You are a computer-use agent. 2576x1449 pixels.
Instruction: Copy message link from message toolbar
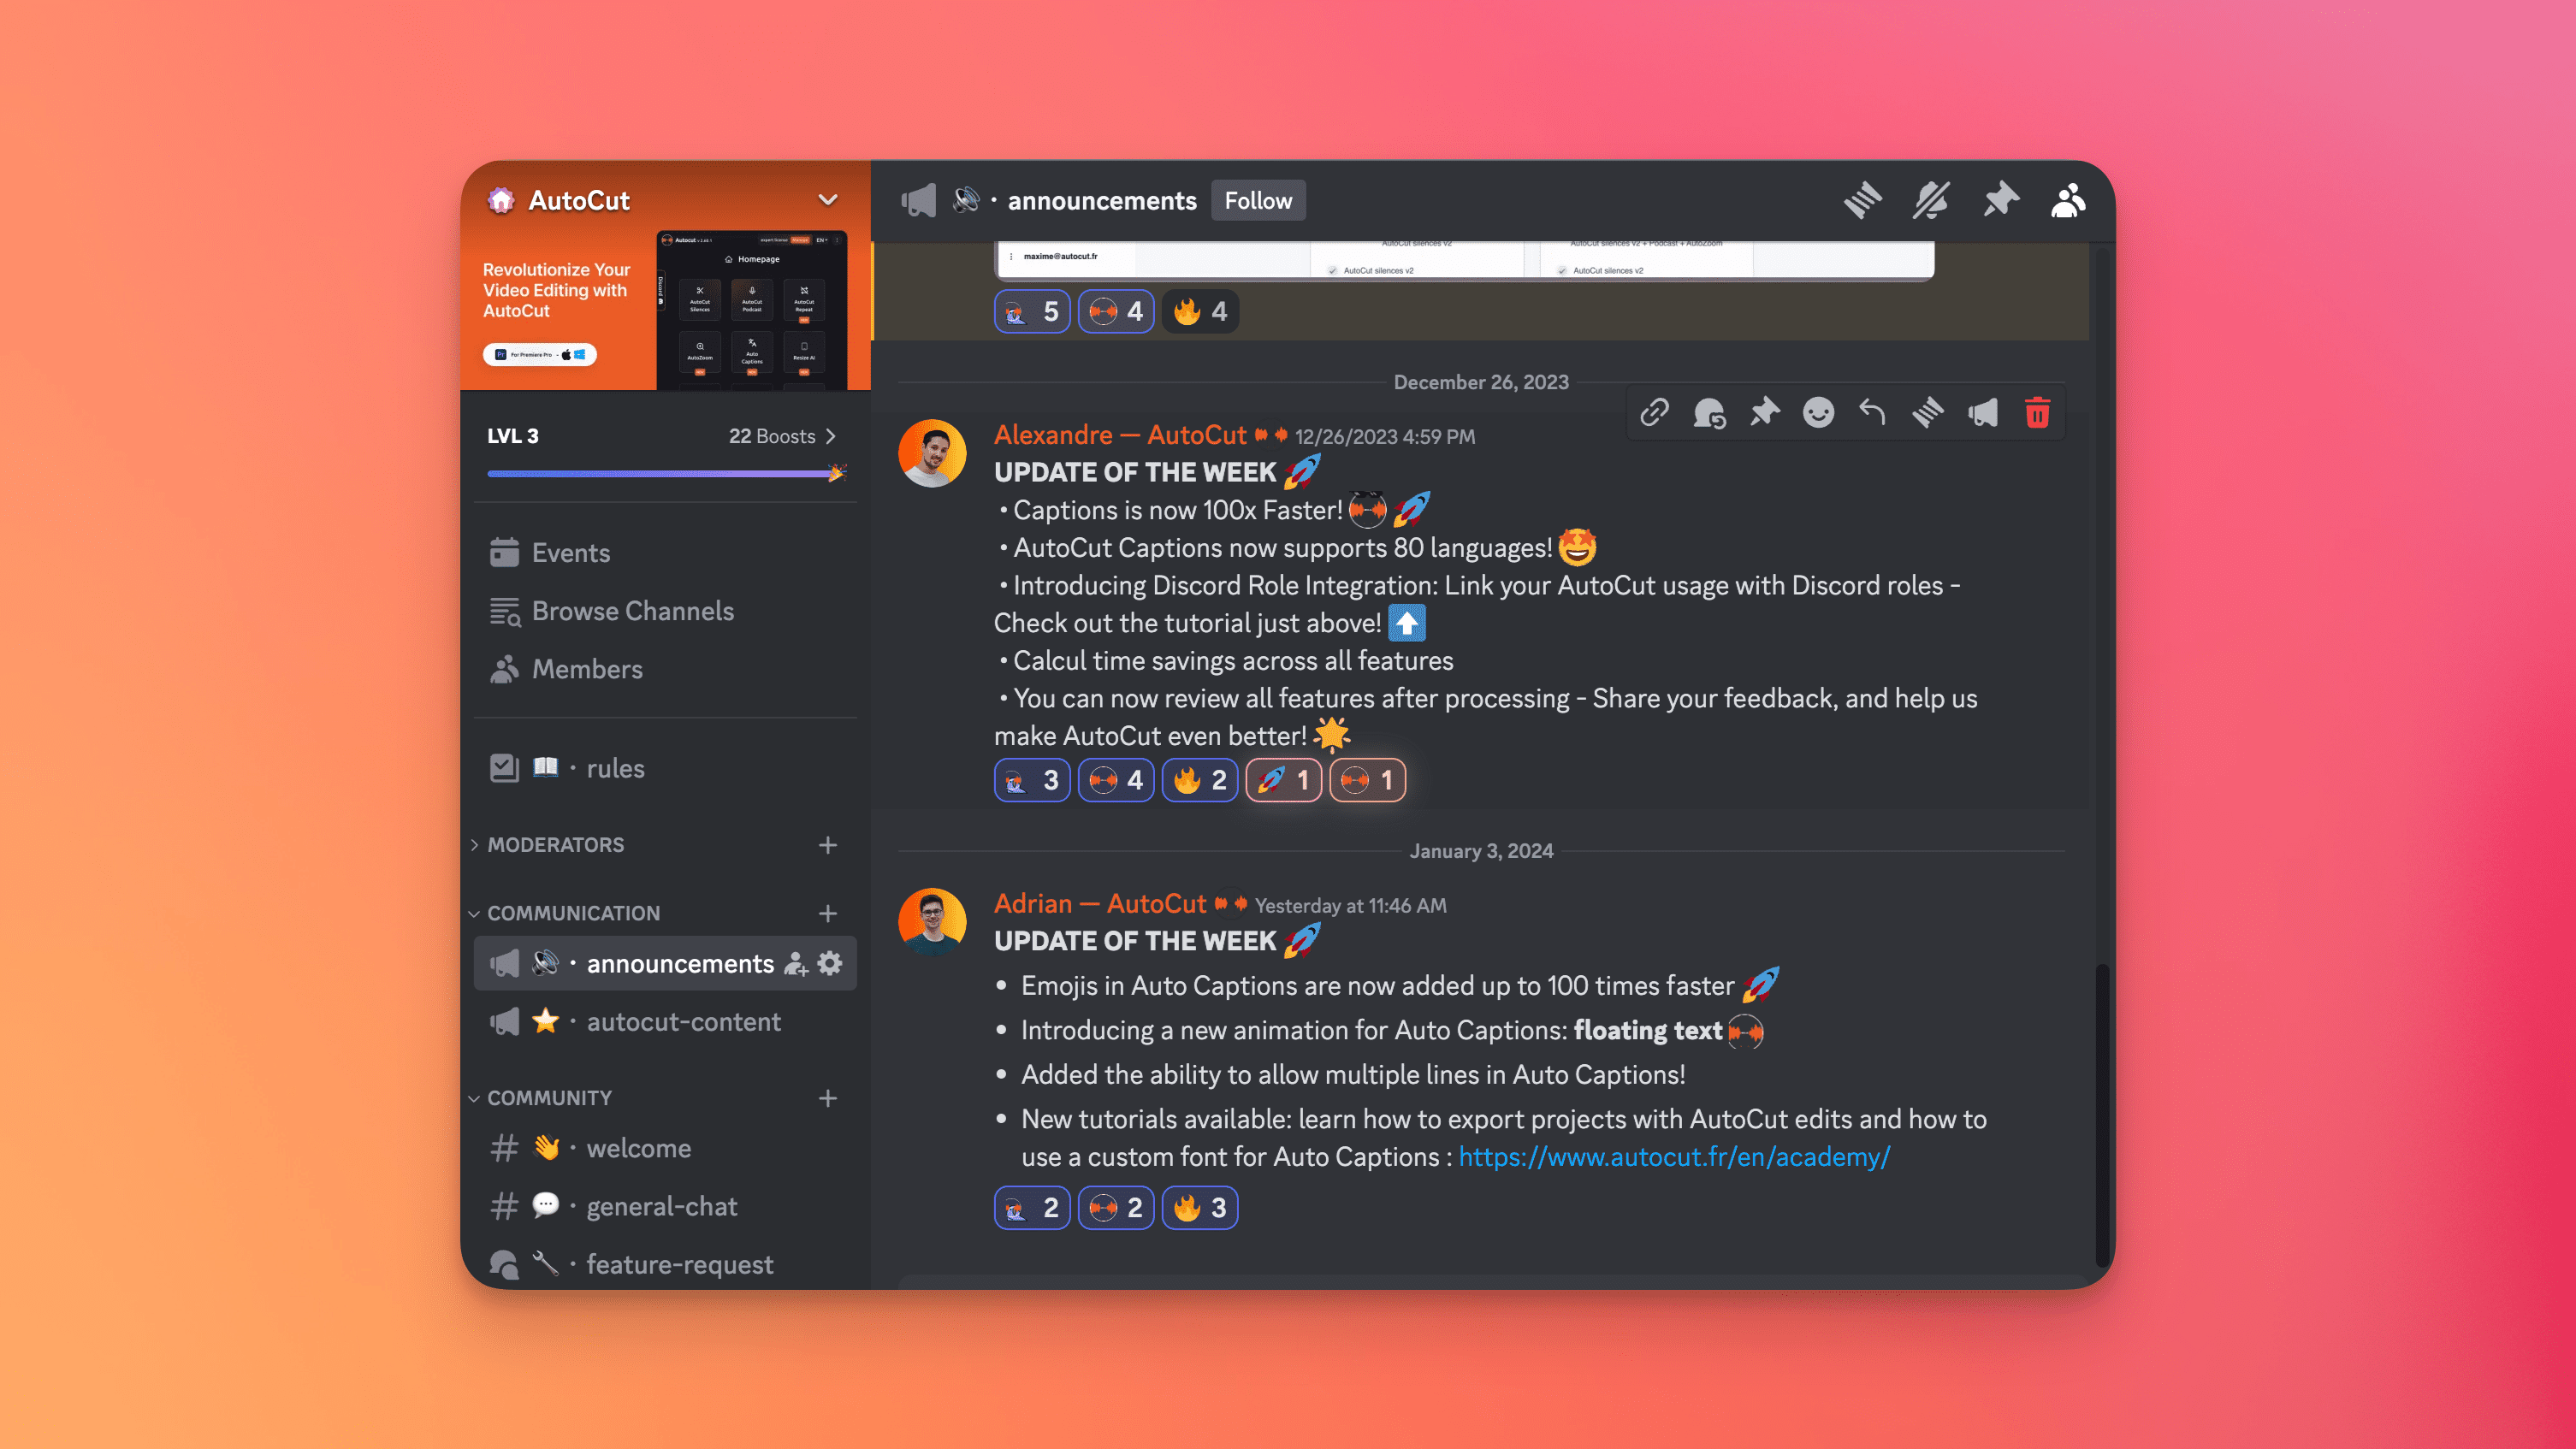click(1654, 412)
